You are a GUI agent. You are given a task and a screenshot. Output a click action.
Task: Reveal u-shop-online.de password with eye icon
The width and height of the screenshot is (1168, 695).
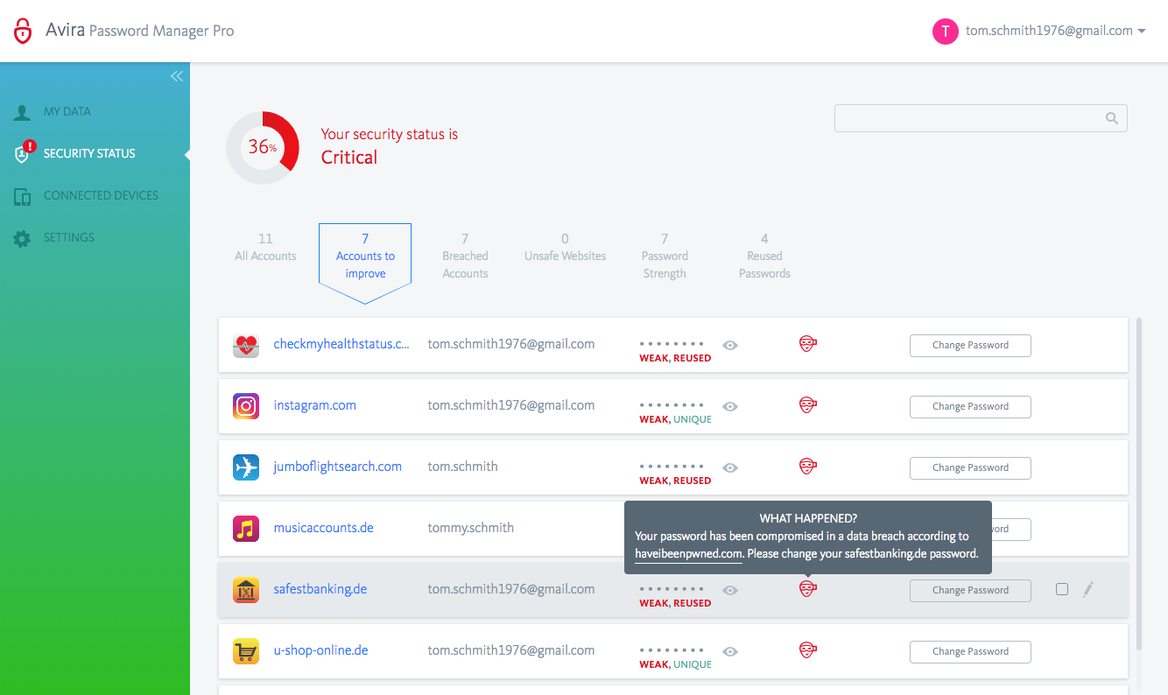pyautogui.click(x=730, y=651)
